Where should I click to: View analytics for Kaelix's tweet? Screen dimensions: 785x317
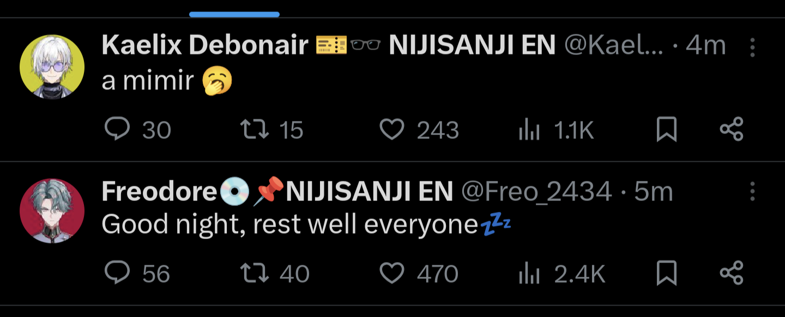555,130
